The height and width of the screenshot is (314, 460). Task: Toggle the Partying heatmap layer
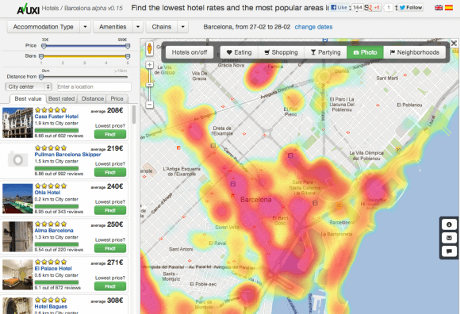click(x=326, y=52)
